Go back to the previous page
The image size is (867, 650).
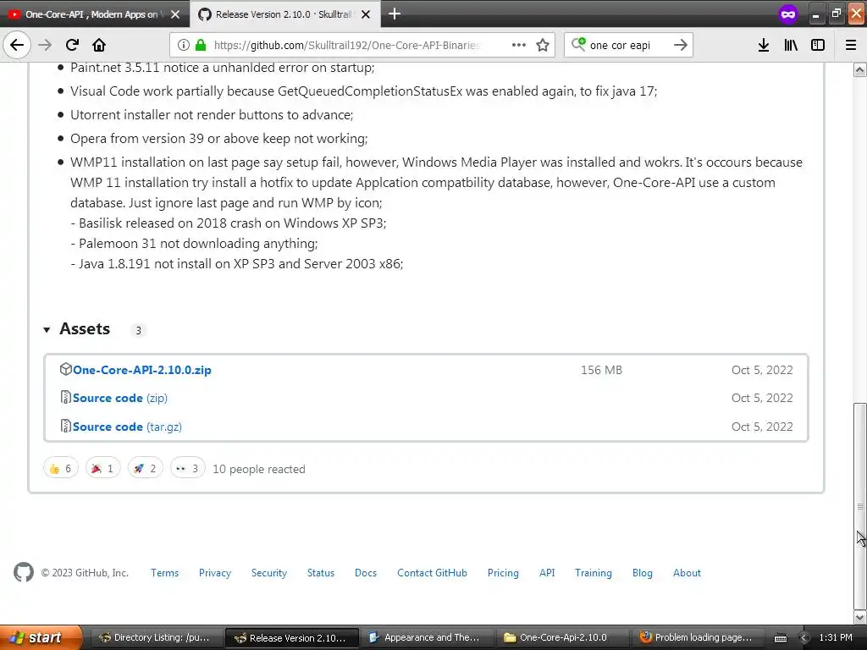click(17, 45)
